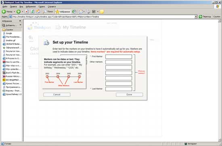This screenshot has width=222, height=146.
Task: Click the Refresh page icon
Action: click(x=32, y=12)
